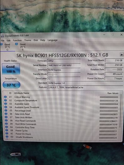Click the Firmware field HPS2

[64, 61]
